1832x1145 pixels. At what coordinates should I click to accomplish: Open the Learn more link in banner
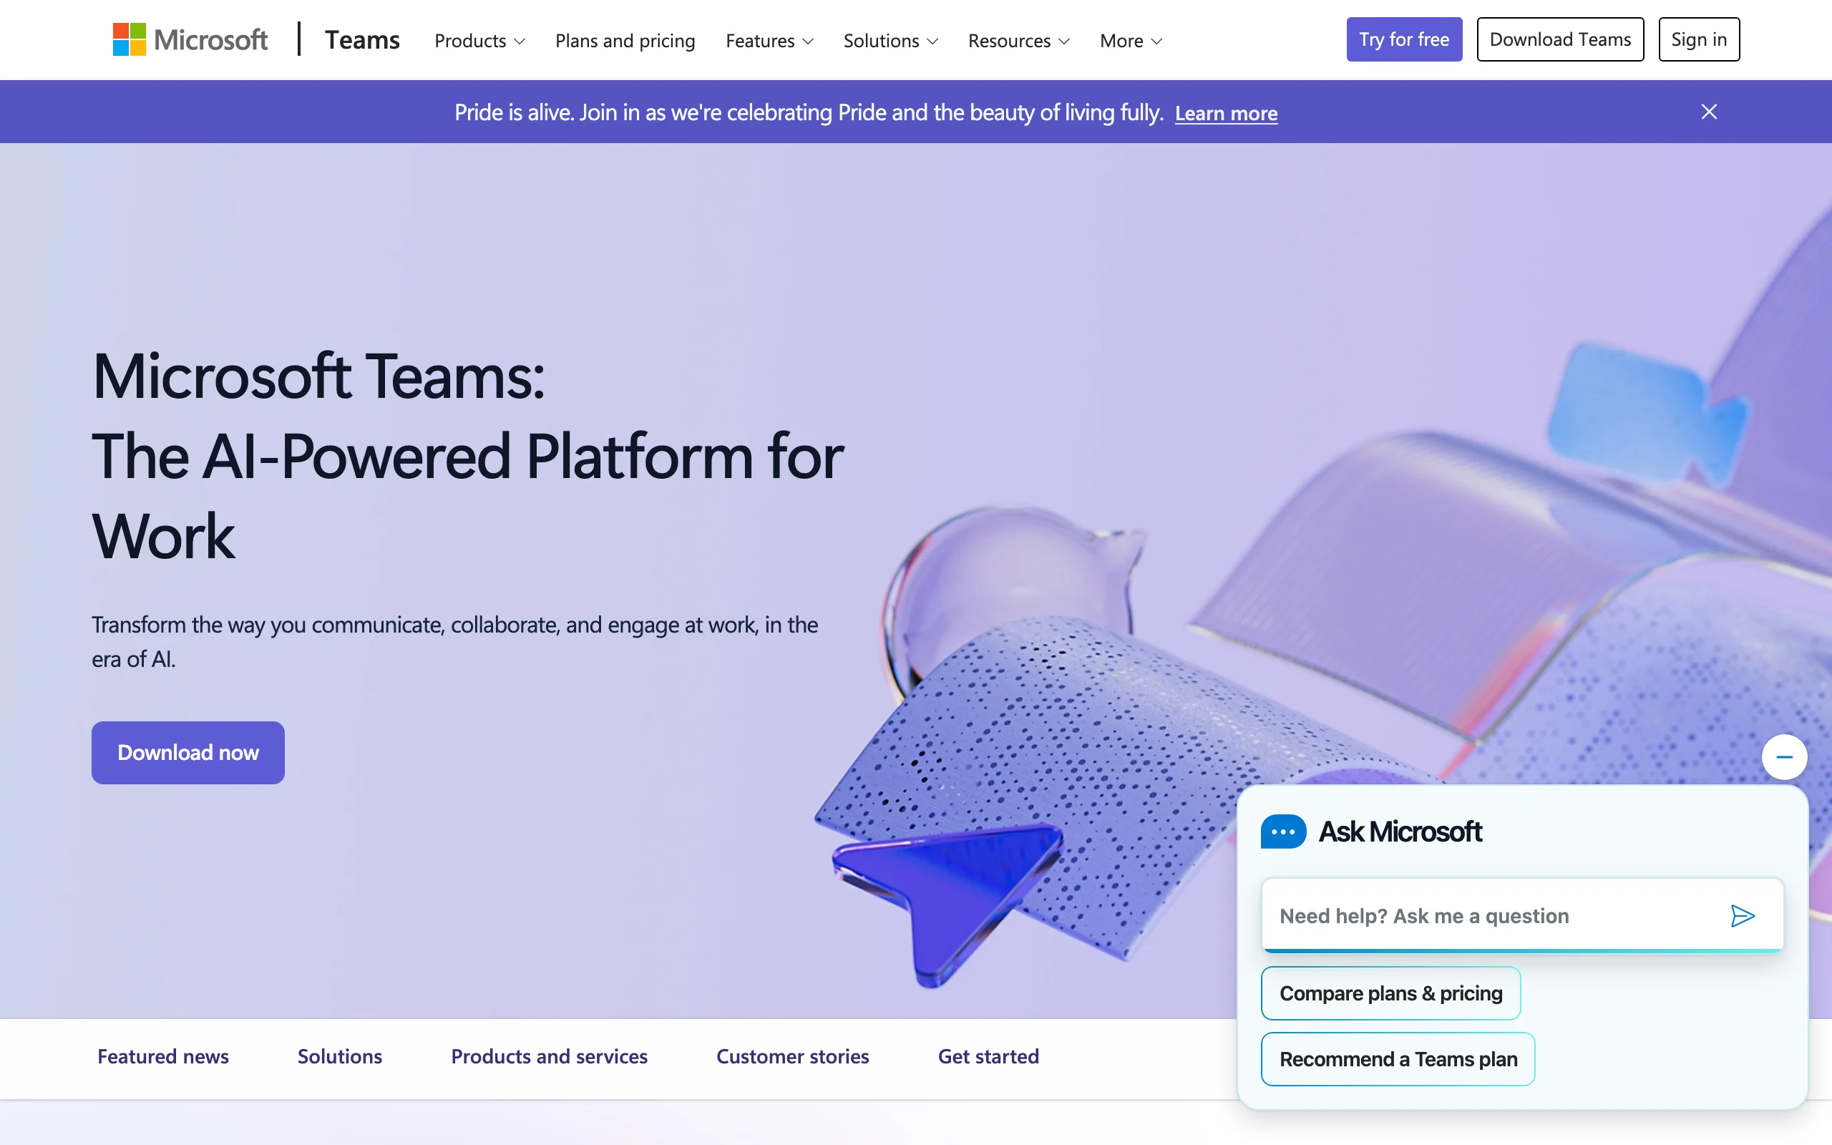point(1226,114)
